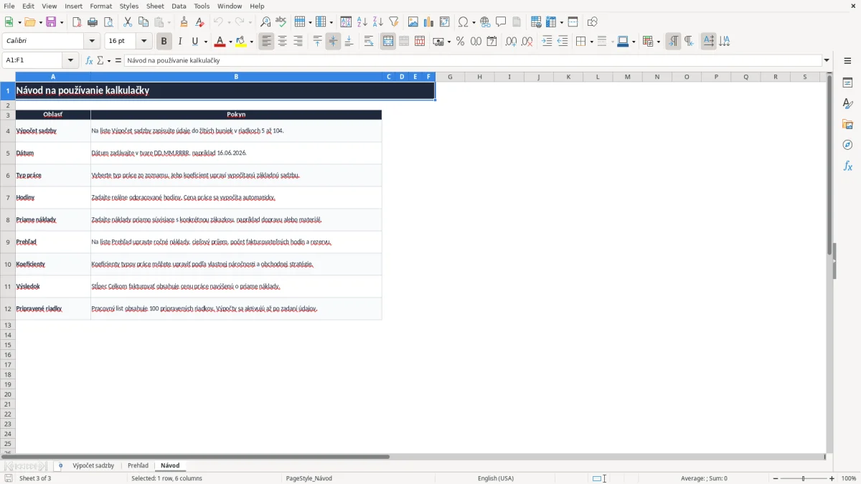Screen dimensions: 861x484
Task: Open the Data menu
Action: (x=179, y=6)
